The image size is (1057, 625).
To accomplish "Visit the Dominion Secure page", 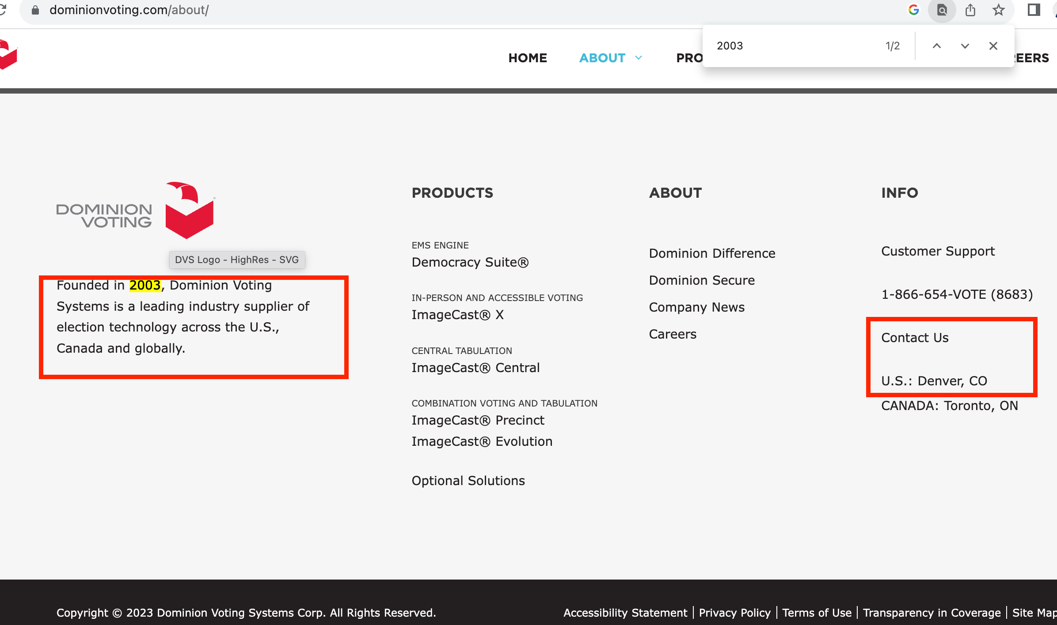I will click(x=702, y=280).
